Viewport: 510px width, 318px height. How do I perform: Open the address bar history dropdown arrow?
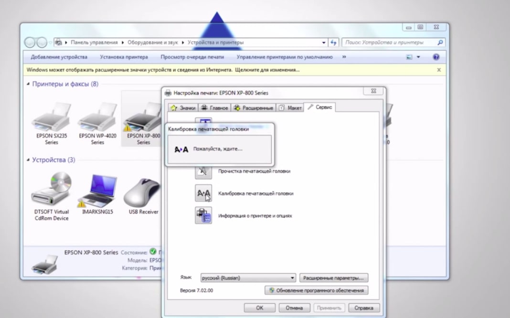(324, 42)
